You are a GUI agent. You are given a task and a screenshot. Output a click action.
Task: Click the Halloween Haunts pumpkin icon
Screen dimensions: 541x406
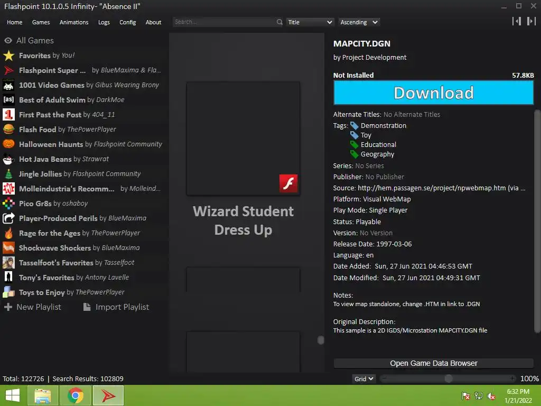coord(8,144)
